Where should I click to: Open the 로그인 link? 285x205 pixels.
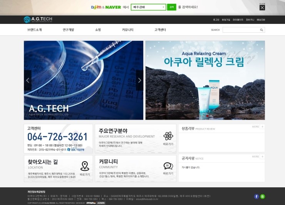coord(216,20)
